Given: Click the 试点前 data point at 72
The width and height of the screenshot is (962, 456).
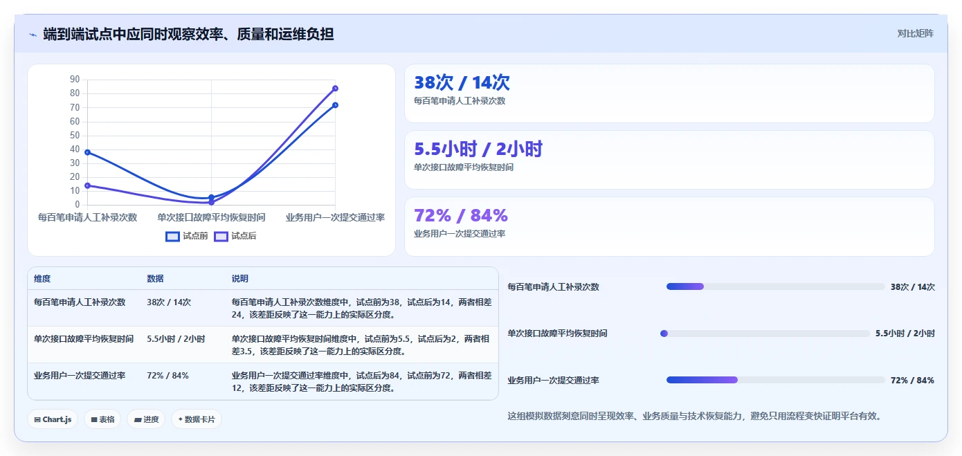Looking at the screenshot, I should [335, 105].
